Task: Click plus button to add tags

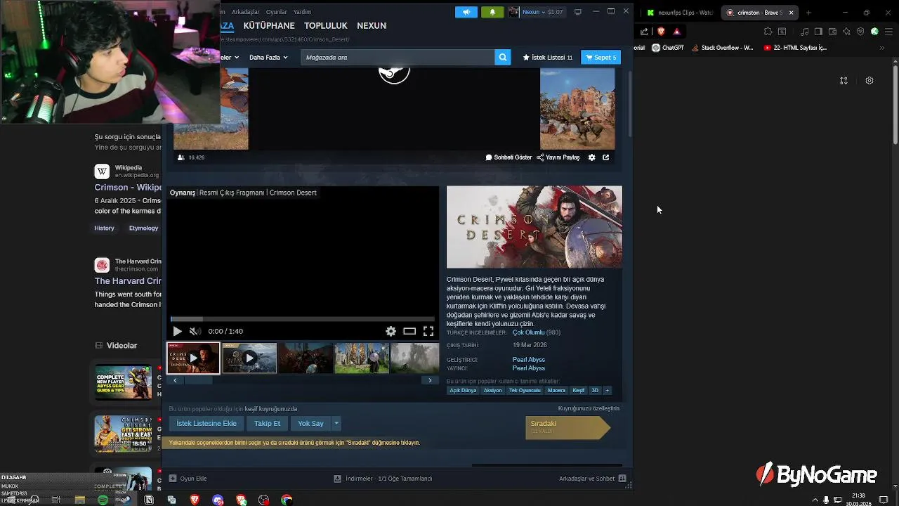Action: point(607,390)
